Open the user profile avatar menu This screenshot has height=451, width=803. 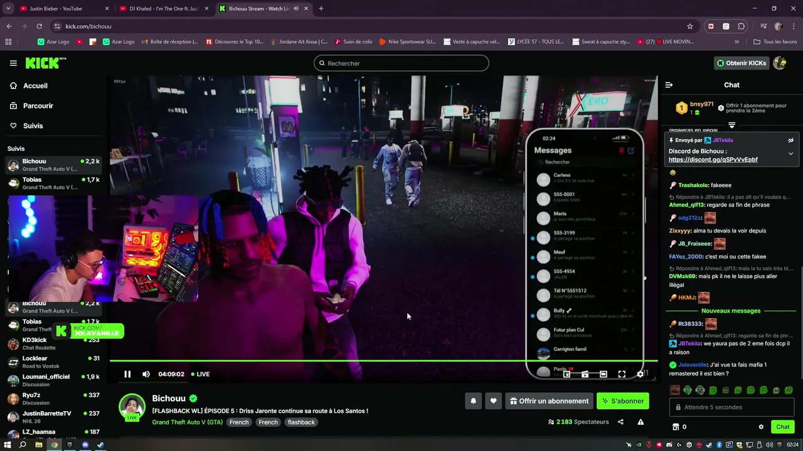pos(780,63)
